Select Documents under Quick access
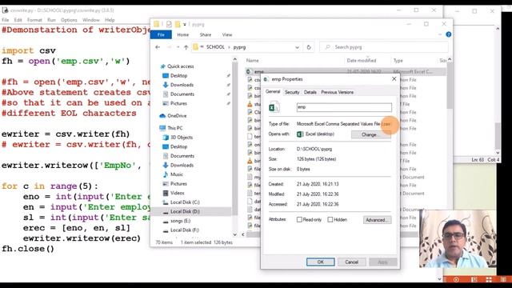The width and height of the screenshot is (512, 288). click(182, 94)
